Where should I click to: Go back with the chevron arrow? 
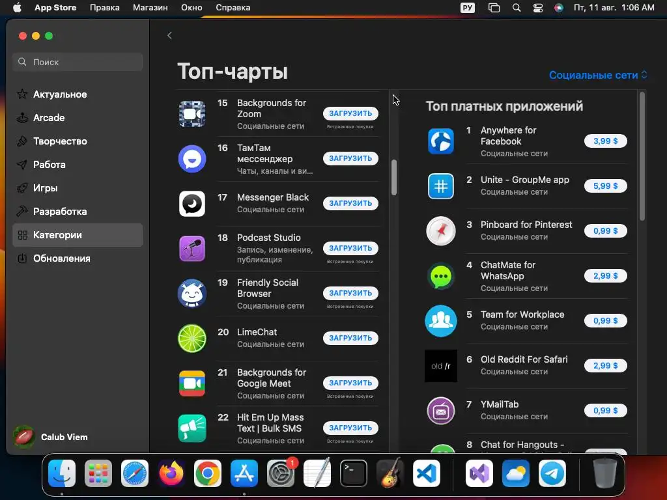click(169, 35)
